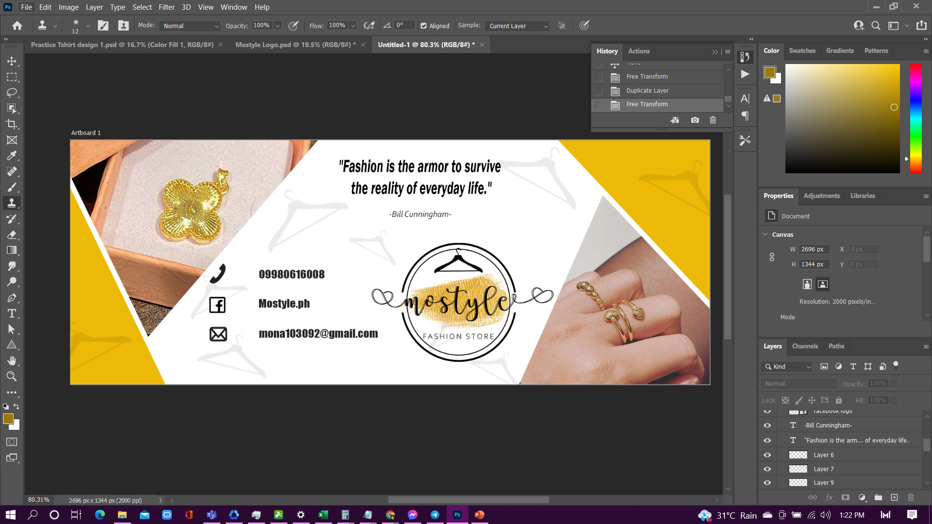Hide the Layer 6 layer
The image size is (932, 524).
tap(767, 455)
